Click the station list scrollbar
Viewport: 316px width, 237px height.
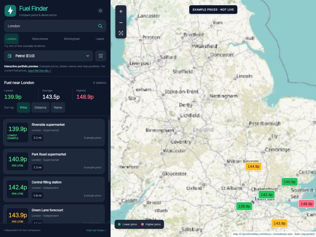click(x=109, y=150)
